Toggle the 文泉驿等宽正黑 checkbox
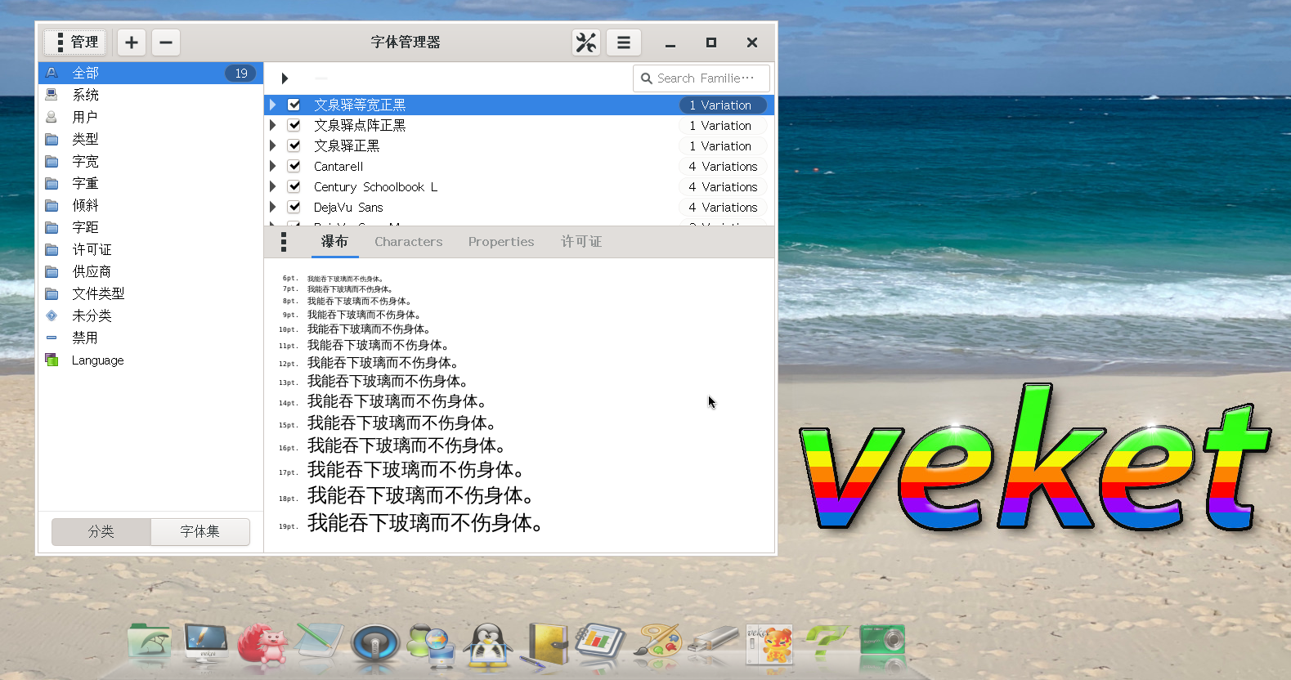 point(294,105)
